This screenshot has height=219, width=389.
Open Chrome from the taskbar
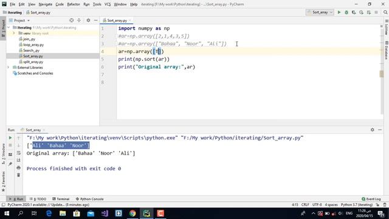click(x=133, y=214)
